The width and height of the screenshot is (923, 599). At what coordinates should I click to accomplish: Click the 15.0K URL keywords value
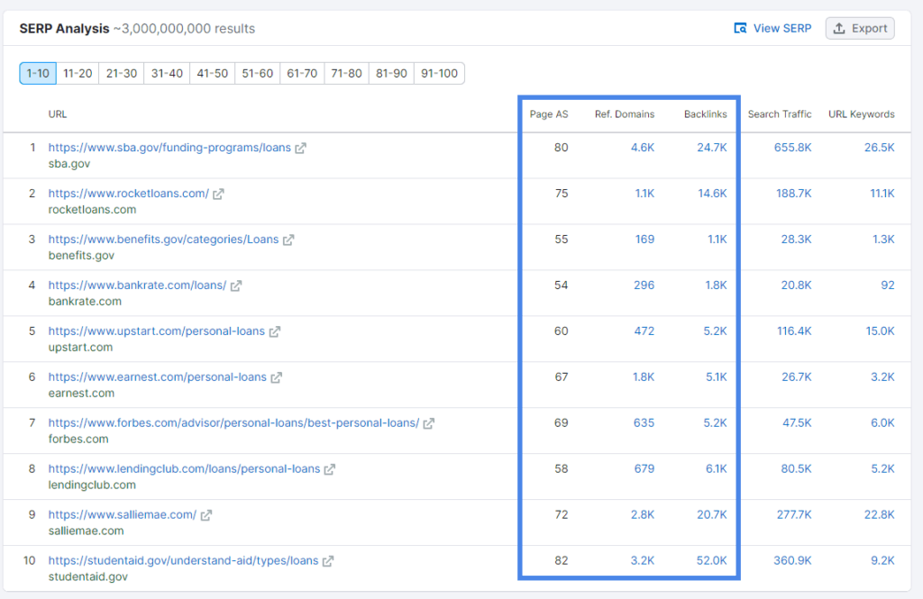880,331
